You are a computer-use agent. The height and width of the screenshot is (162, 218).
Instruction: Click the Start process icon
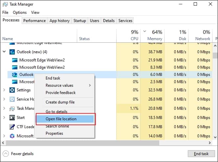click(x=12, y=118)
